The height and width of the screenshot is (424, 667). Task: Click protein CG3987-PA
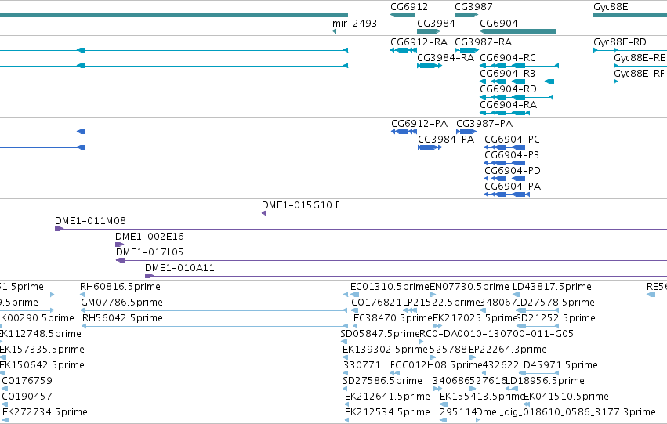(484, 124)
